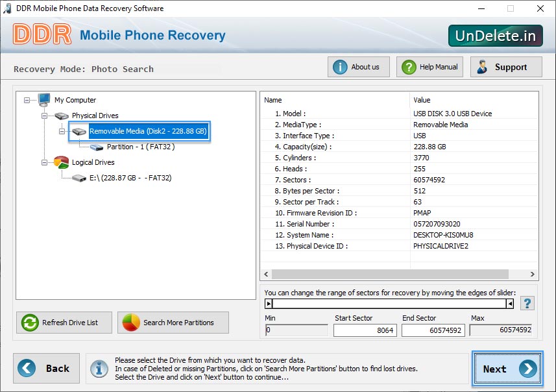The image size is (556, 392).
Task: Open the UnDelete.in banner link
Action: point(496,36)
